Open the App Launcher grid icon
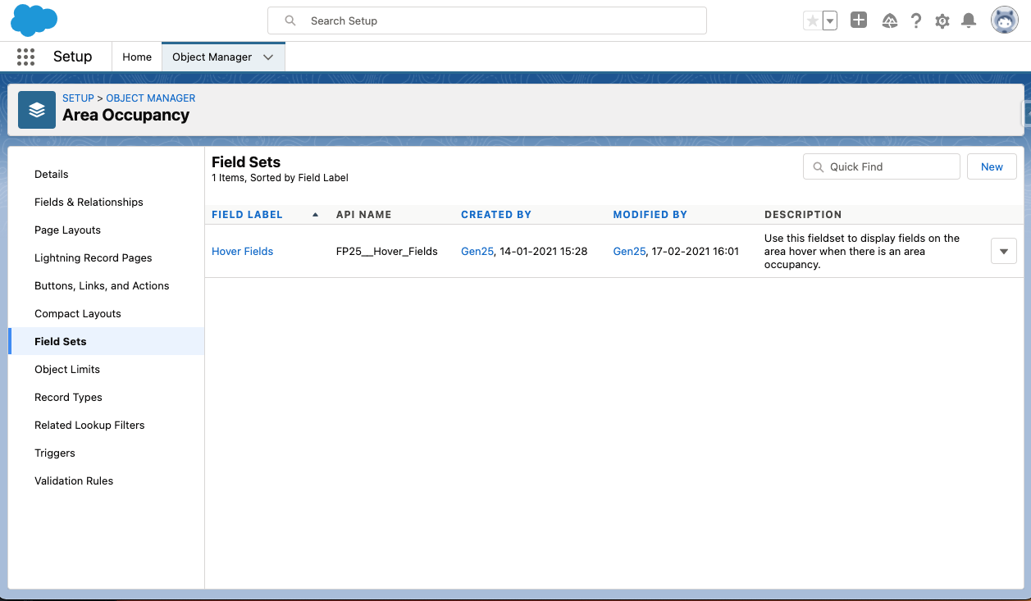 coord(25,57)
